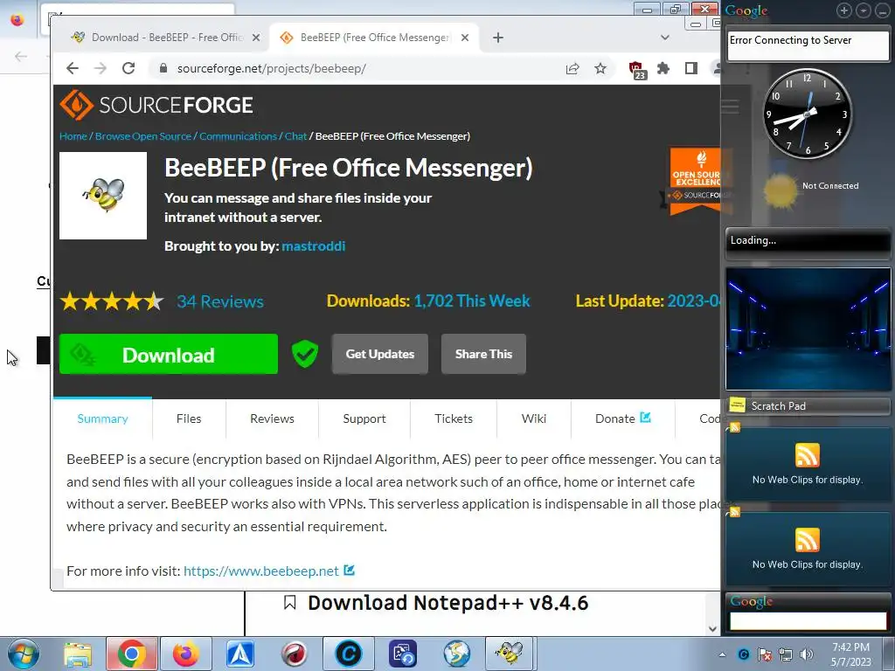Click the SourceForge logo

pyautogui.click(x=156, y=105)
